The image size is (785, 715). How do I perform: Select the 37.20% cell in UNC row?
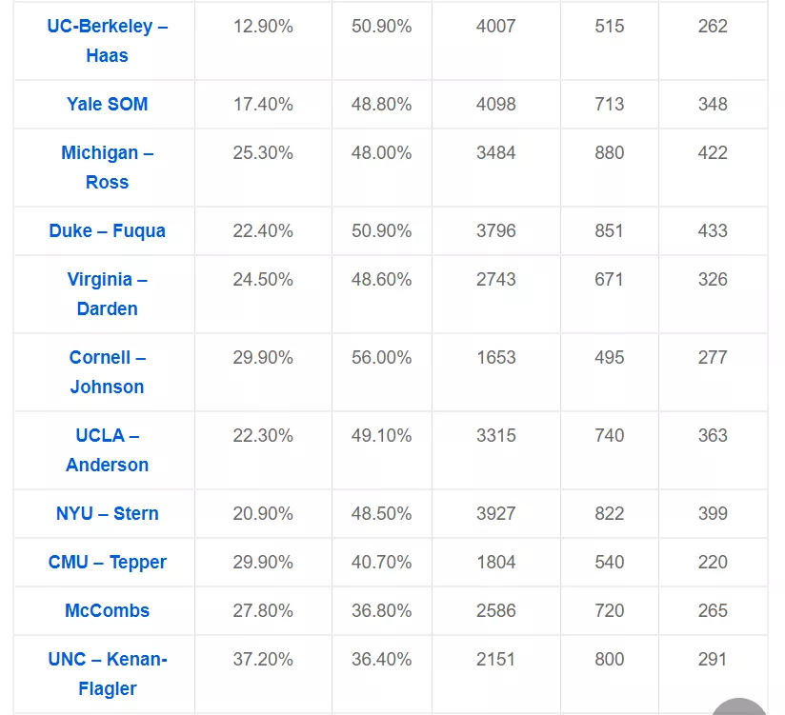coord(263,660)
